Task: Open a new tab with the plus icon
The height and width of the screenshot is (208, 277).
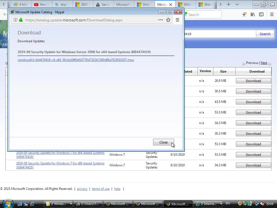Action: (229, 4)
